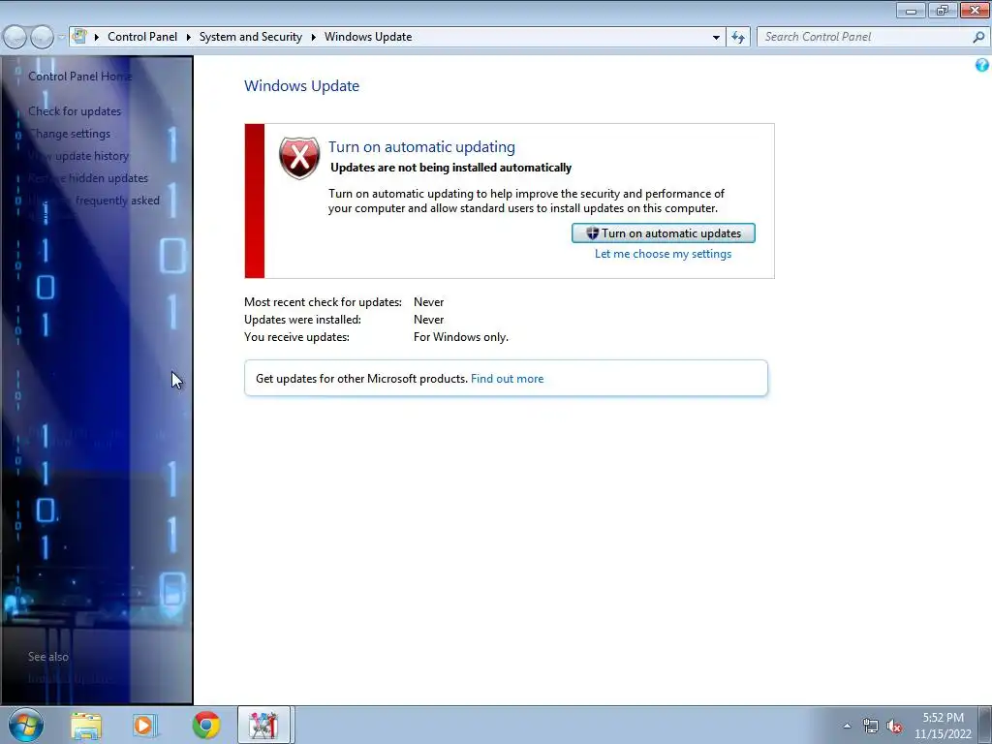The height and width of the screenshot is (744, 992).
Task: Click the Turn on automatic updates button
Action: coord(663,232)
